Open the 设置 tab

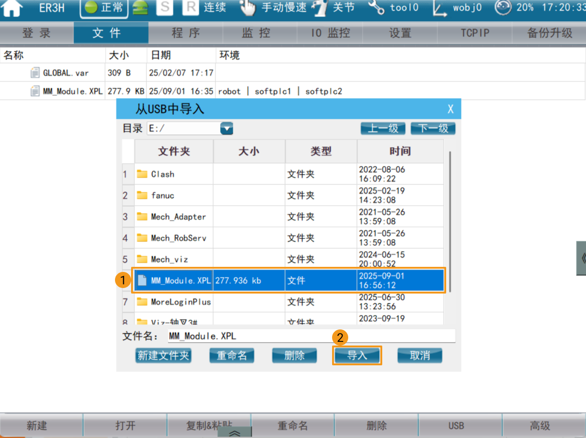(400, 33)
